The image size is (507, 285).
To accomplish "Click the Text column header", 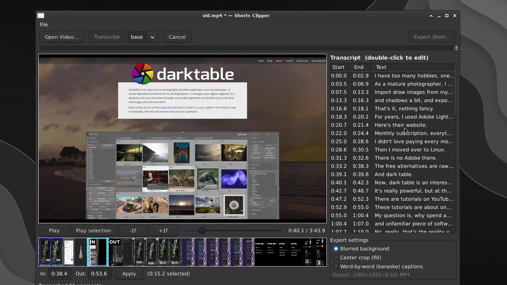I will [414, 67].
